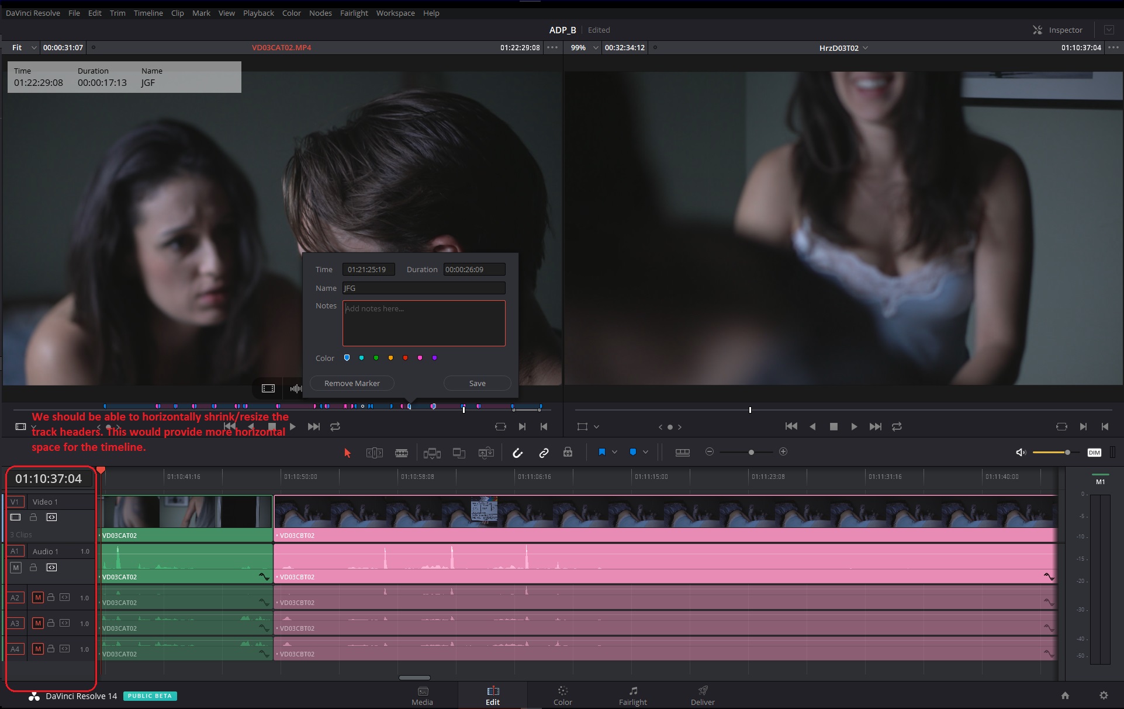Adjust the yellow monitor volume slider
Screen dimensions: 1124x709
pos(1067,452)
